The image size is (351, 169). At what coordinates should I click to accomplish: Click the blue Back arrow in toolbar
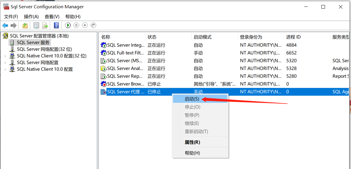click(x=5, y=25)
